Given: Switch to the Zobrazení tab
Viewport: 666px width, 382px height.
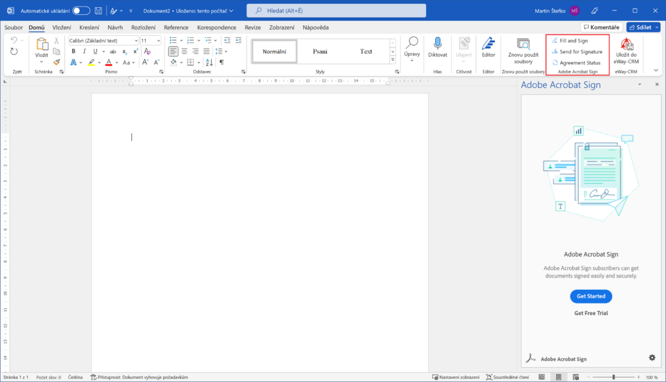Looking at the screenshot, I should tap(282, 27).
